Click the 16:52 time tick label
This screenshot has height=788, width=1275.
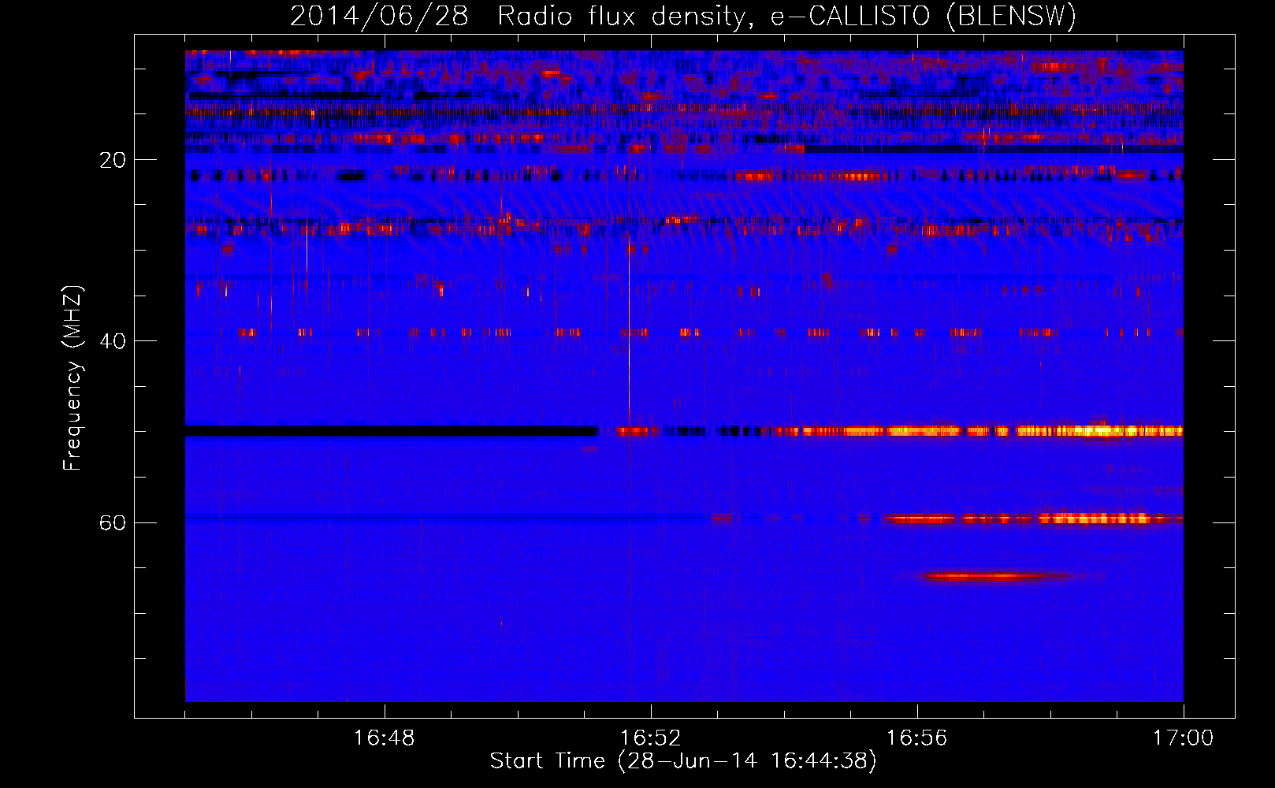(651, 738)
